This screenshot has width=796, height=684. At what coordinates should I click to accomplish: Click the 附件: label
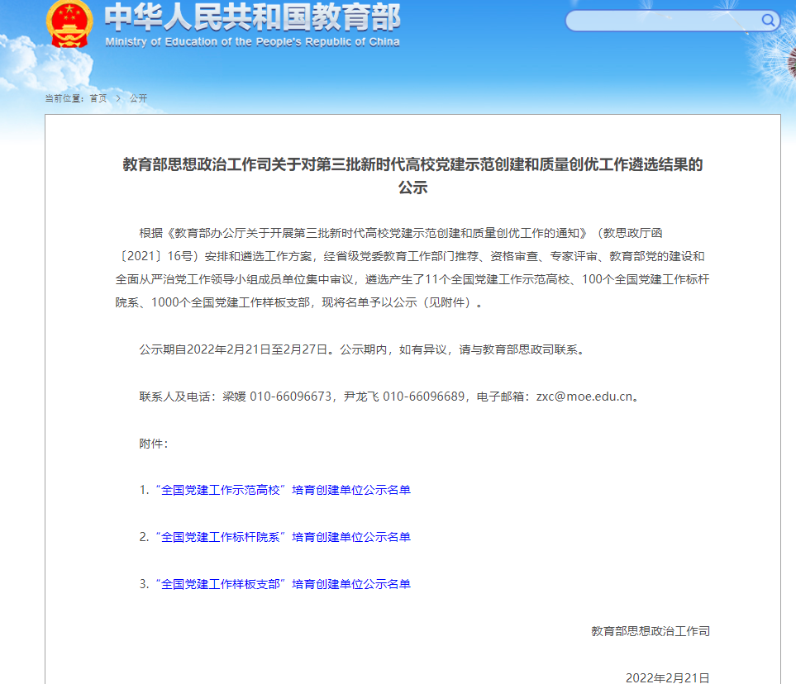[x=153, y=444]
